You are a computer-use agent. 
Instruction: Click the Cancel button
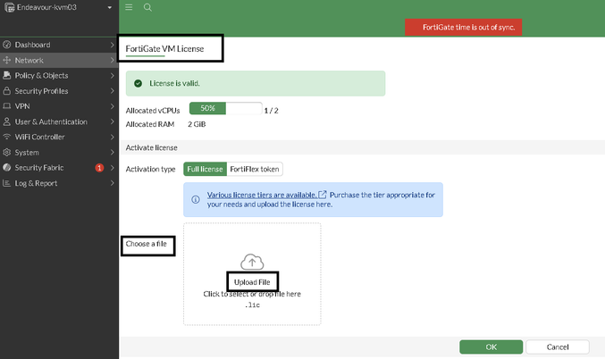click(x=558, y=346)
